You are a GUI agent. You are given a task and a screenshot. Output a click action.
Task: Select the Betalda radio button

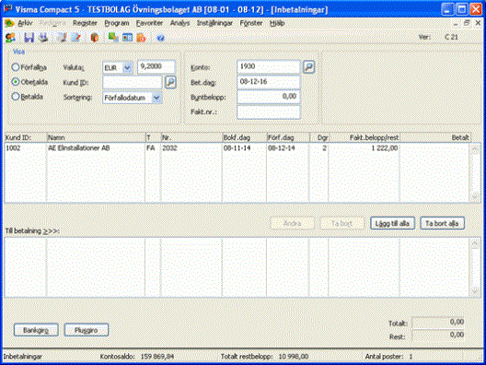click(x=16, y=97)
